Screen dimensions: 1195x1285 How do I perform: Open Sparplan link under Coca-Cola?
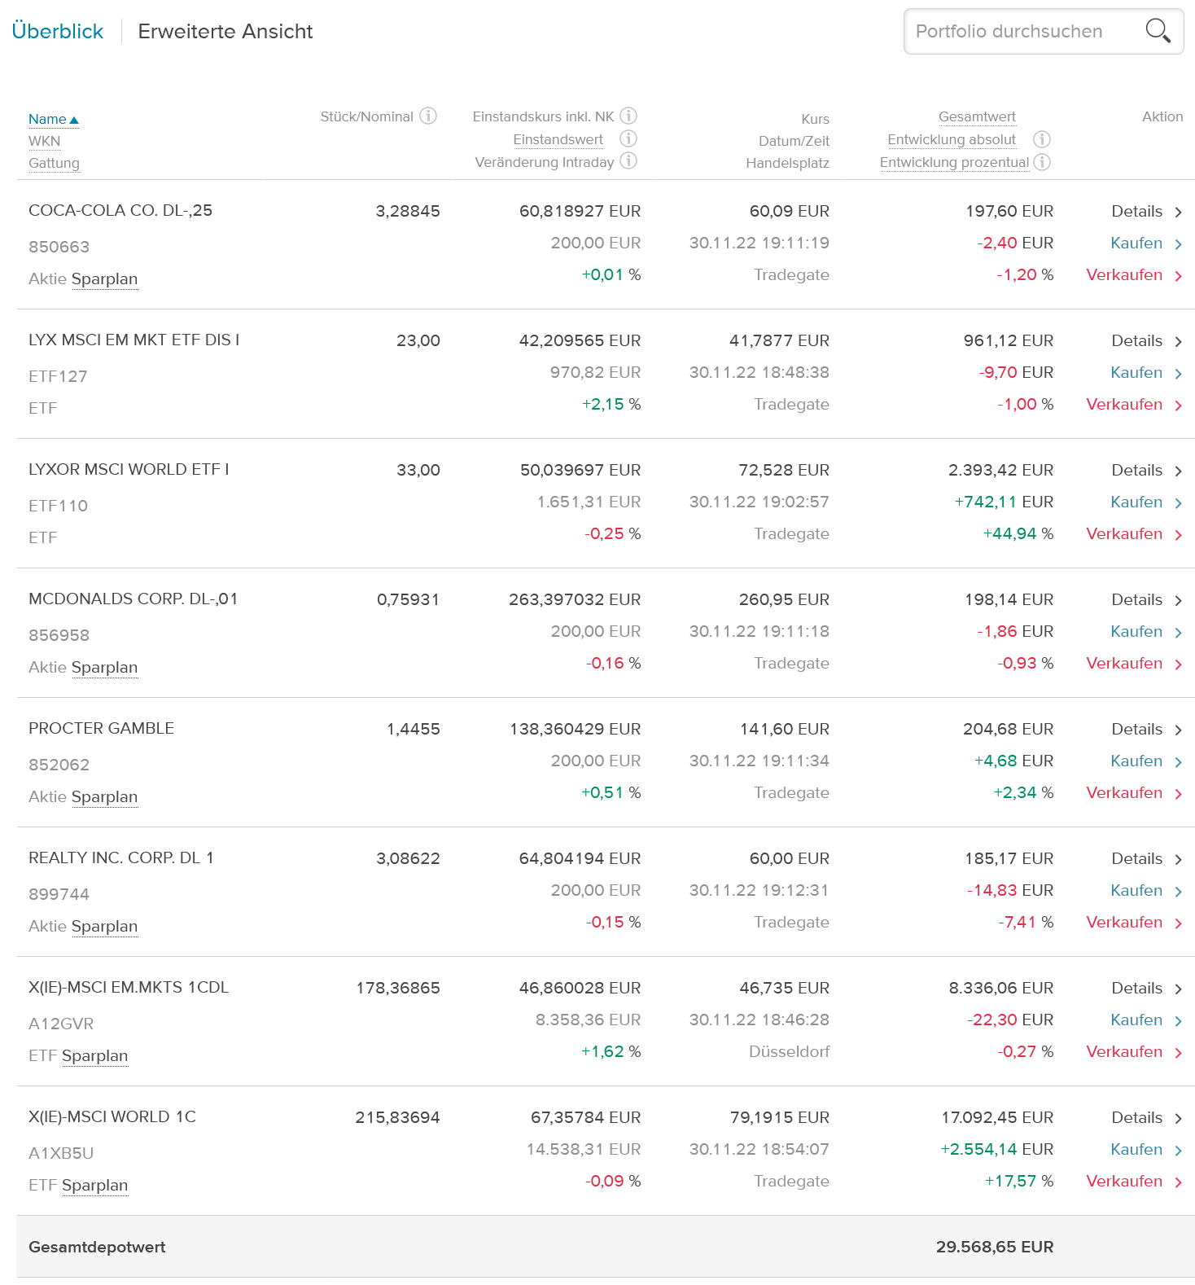pyautogui.click(x=104, y=279)
